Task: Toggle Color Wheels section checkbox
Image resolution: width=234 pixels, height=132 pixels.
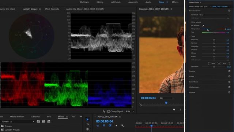Action: coord(229,82)
